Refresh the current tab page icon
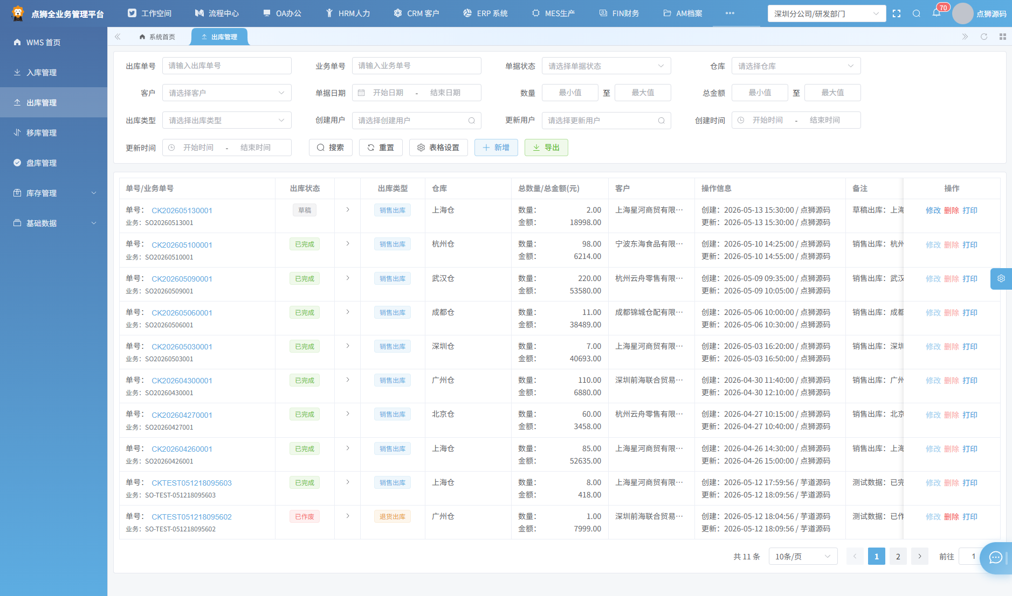Screen dimensions: 1012x596 984,37
